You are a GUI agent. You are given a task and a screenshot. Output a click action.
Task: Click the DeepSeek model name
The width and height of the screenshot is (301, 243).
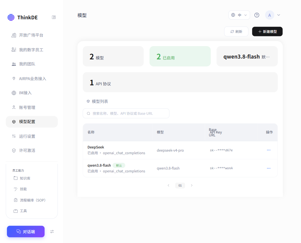[96, 147]
